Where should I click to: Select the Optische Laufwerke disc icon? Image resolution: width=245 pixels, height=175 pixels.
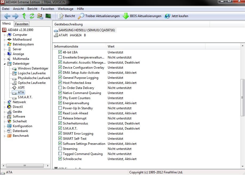(x=14, y=83)
